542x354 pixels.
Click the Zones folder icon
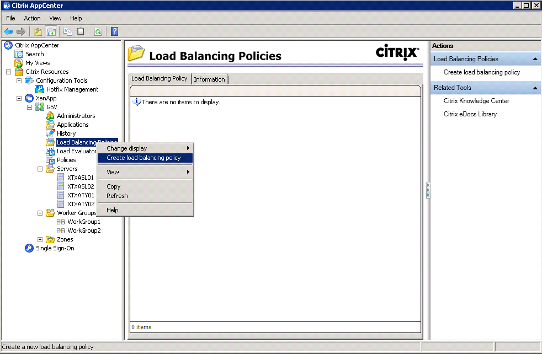click(50, 239)
